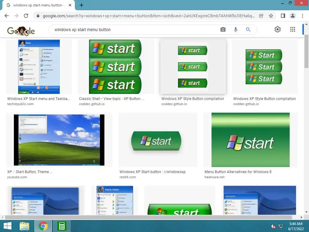Open the Classic Shell XP Button thumbnail

point(115,67)
